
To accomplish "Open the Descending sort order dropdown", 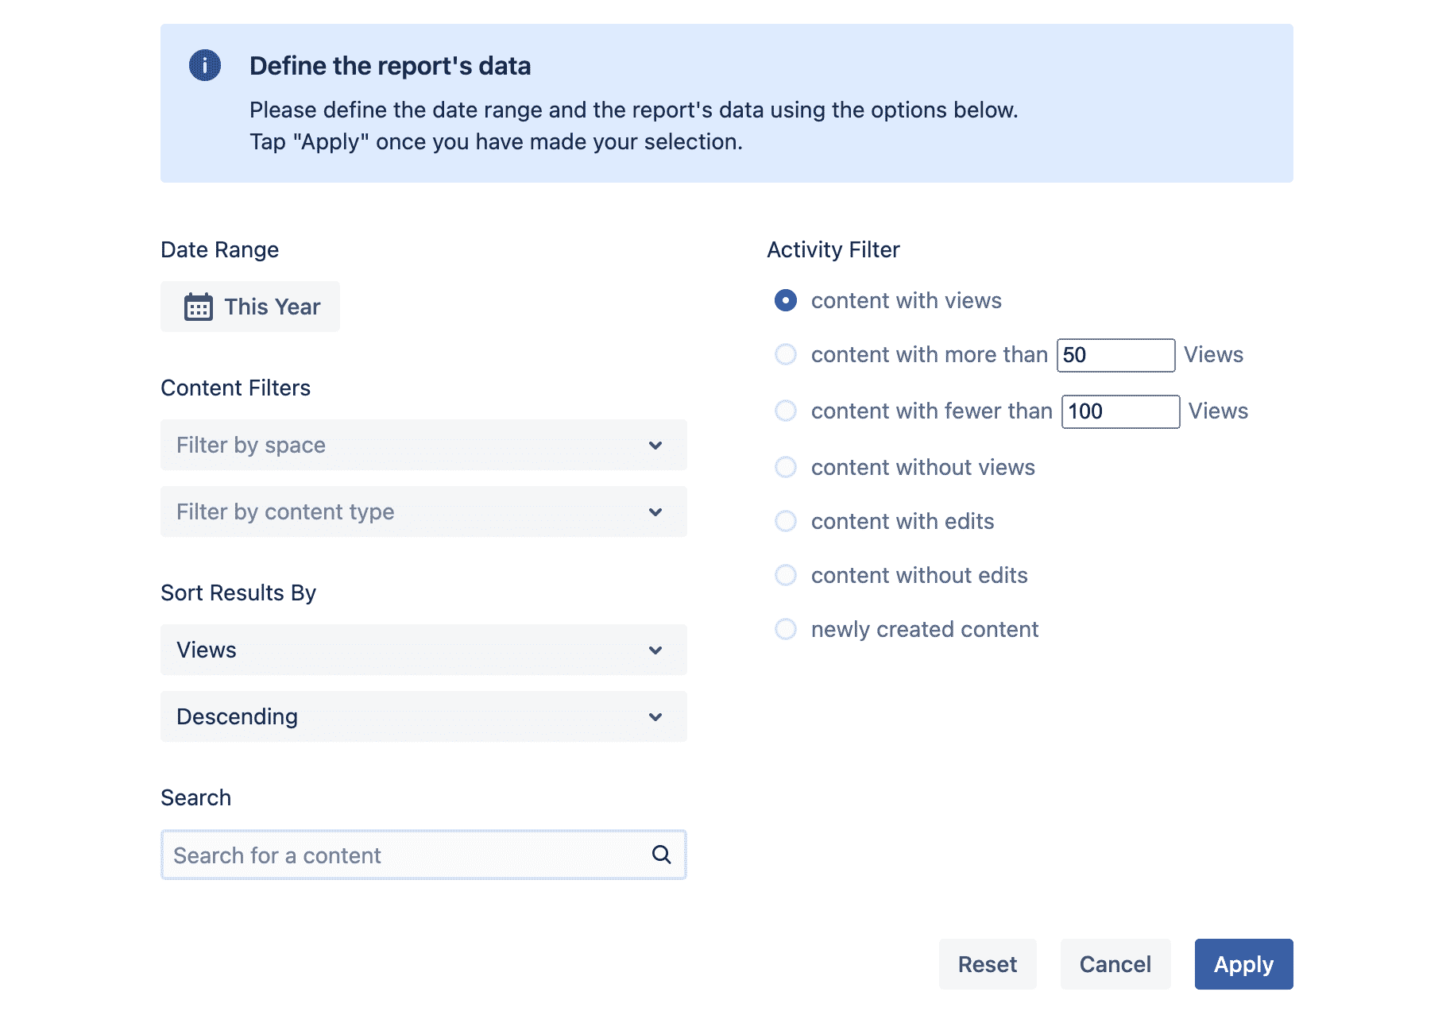I will pos(423,716).
